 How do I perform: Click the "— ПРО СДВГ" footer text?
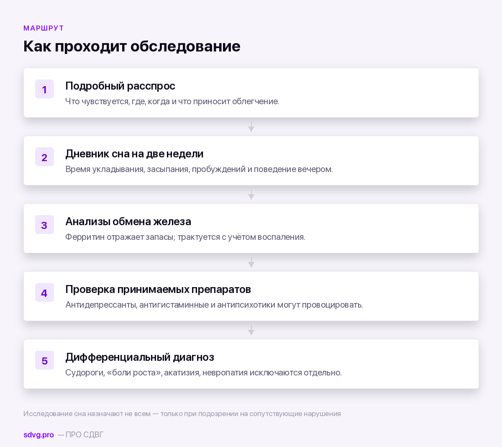coord(80,434)
